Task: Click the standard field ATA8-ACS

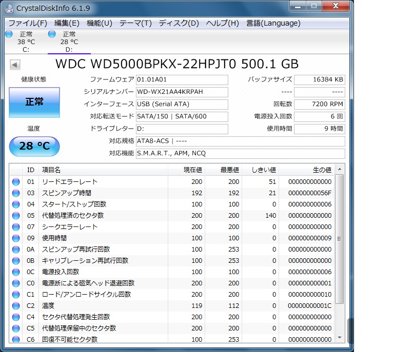Action: point(241,141)
